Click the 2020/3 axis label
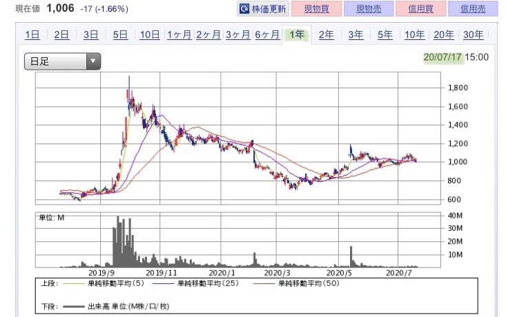Viewport: 506px width, 317px height. (x=278, y=273)
